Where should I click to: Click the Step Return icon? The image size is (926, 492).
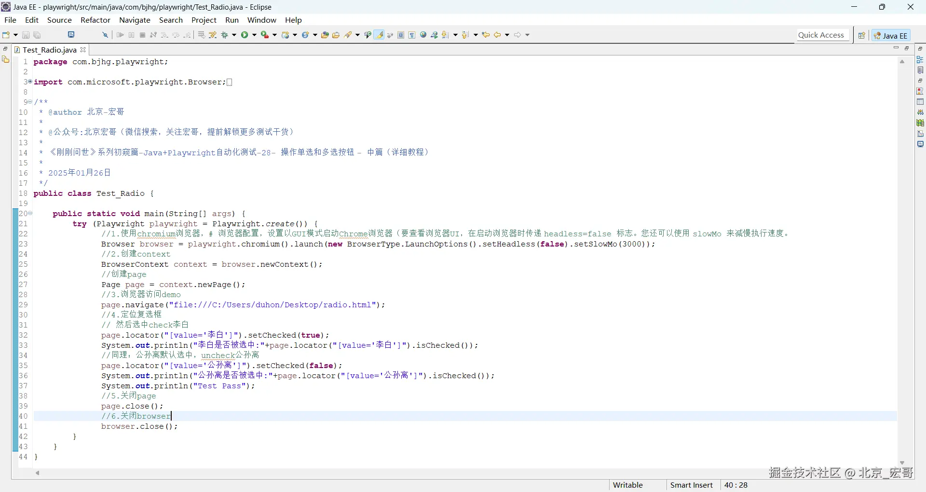[188, 35]
